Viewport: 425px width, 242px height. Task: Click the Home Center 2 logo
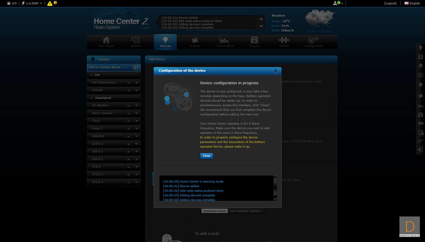(x=121, y=23)
